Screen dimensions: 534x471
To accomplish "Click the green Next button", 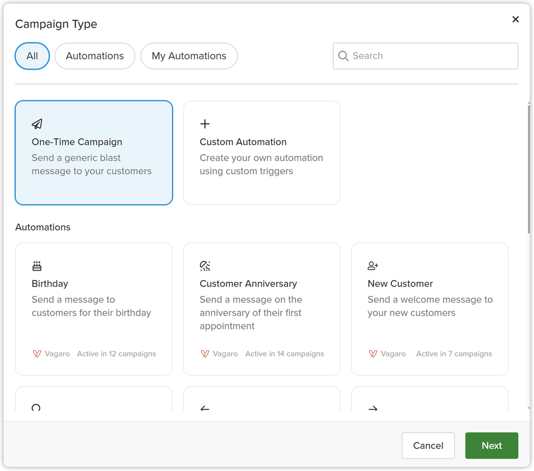I will click(492, 445).
